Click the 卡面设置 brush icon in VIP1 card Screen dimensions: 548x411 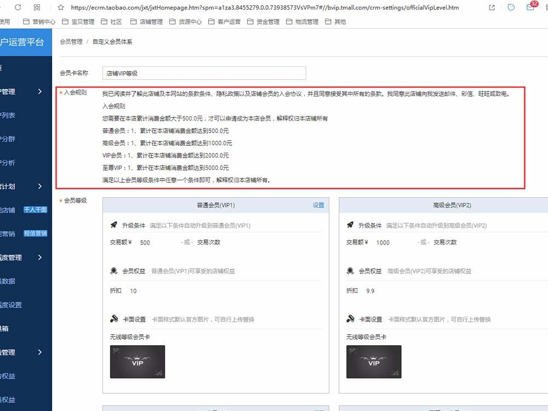click(x=114, y=319)
